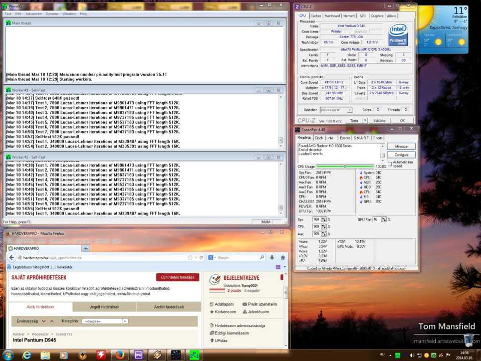This screenshot has width=481, height=361.
Task: Adjust Sys fan speed stepper in SpeedFan
Action: (323, 219)
